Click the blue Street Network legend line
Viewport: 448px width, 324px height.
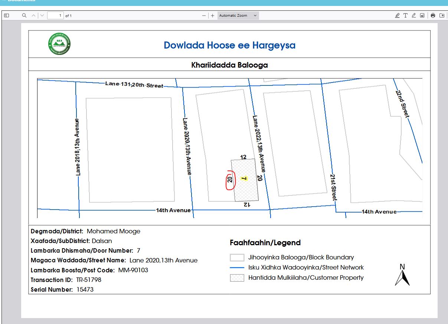[x=237, y=268]
